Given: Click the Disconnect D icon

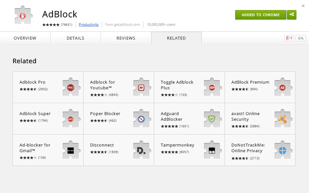Looking at the screenshot, I should [142, 150].
